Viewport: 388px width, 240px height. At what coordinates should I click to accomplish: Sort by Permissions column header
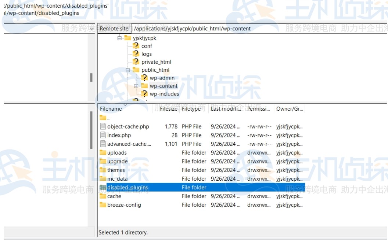[x=259, y=109]
